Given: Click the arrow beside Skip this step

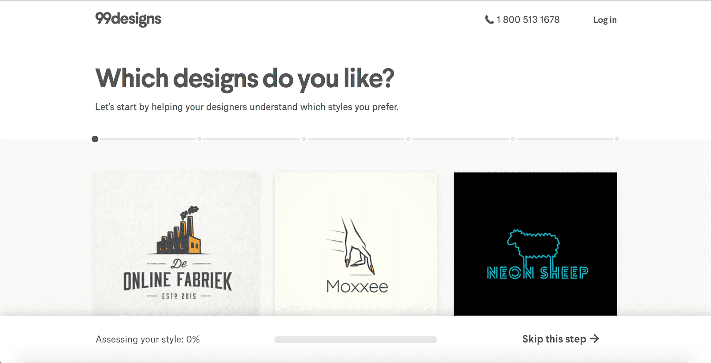Looking at the screenshot, I should pos(595,339).
